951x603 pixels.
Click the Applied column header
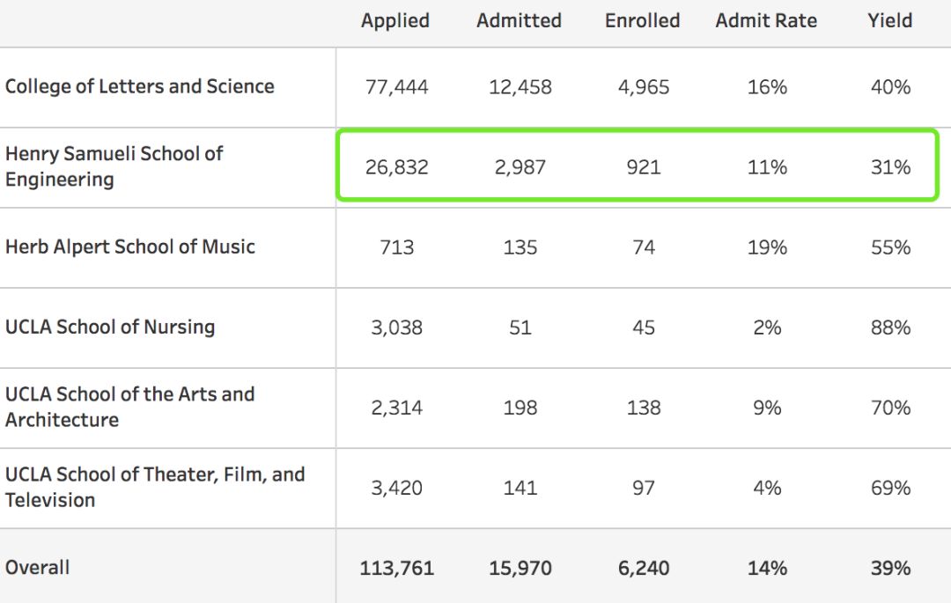[395, 21]
